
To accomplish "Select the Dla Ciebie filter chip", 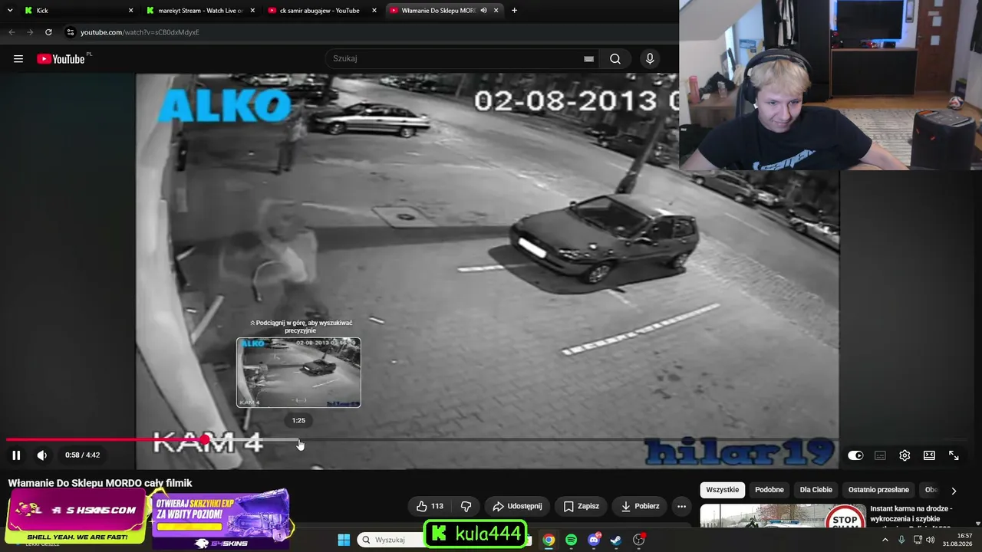I will click(x=816, y=490).
